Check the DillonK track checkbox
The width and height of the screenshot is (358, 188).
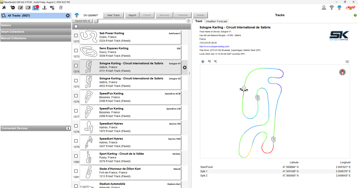point(76,171)
